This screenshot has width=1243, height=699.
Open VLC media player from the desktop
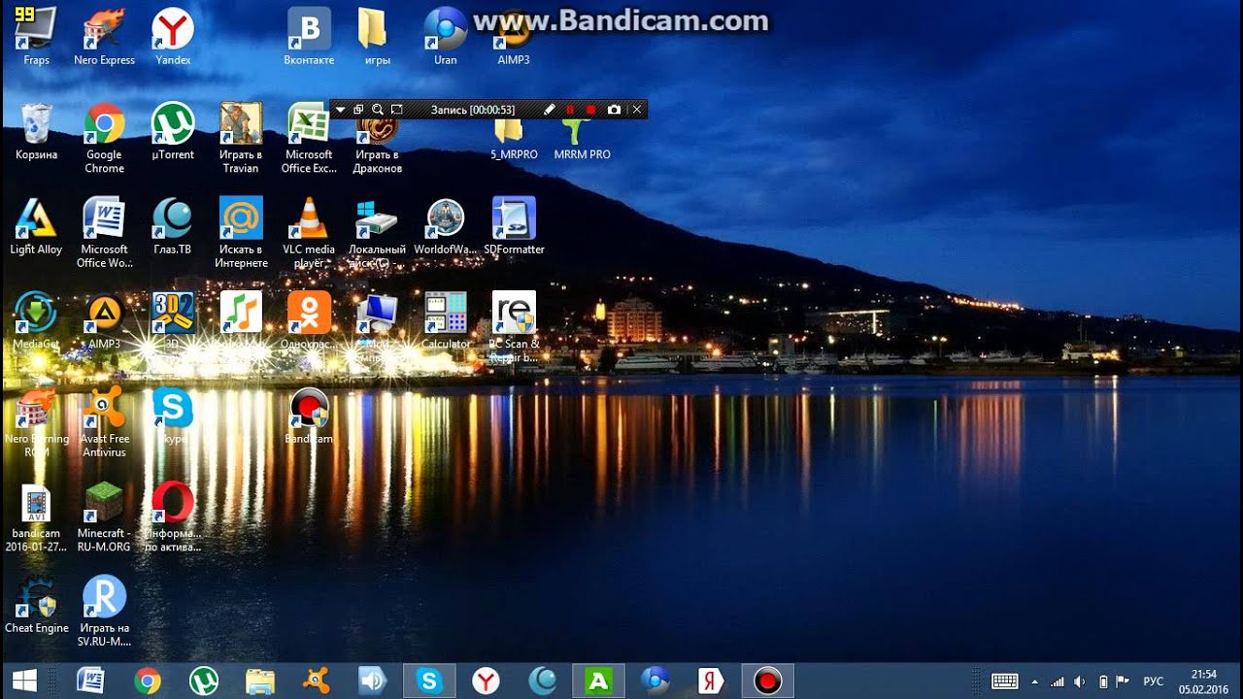(309, 233)
